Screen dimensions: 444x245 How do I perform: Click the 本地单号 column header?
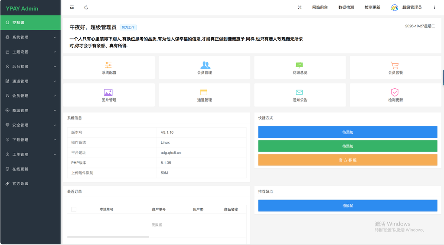pyautogui.click(x=107, y=210)
